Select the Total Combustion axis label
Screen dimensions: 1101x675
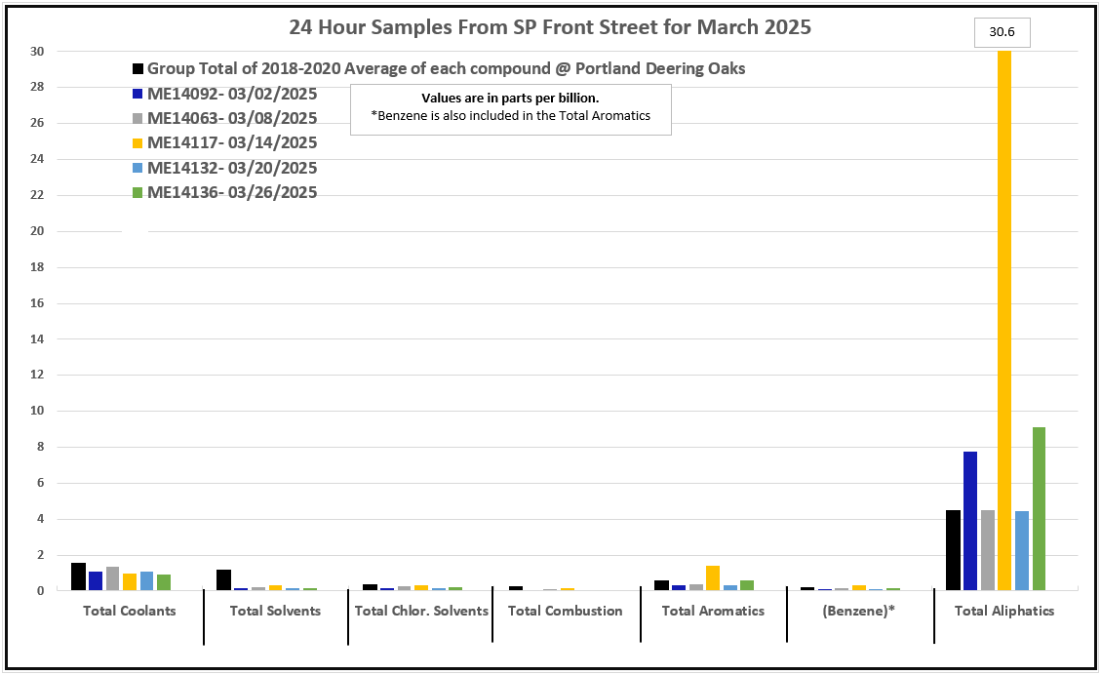pyautogui.click(x=565, y=611)
